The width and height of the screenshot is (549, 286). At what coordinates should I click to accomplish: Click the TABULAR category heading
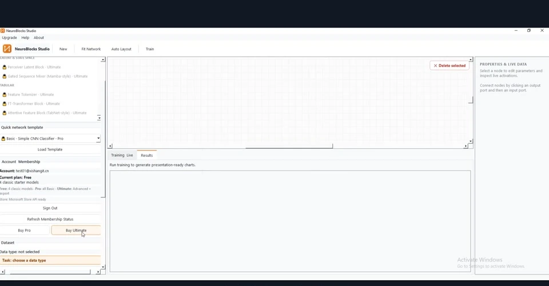(7, 85)
